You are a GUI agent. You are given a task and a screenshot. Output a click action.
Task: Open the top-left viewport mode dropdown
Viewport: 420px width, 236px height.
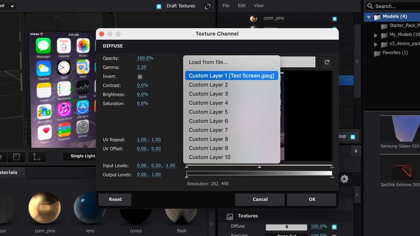click(8, 6)
